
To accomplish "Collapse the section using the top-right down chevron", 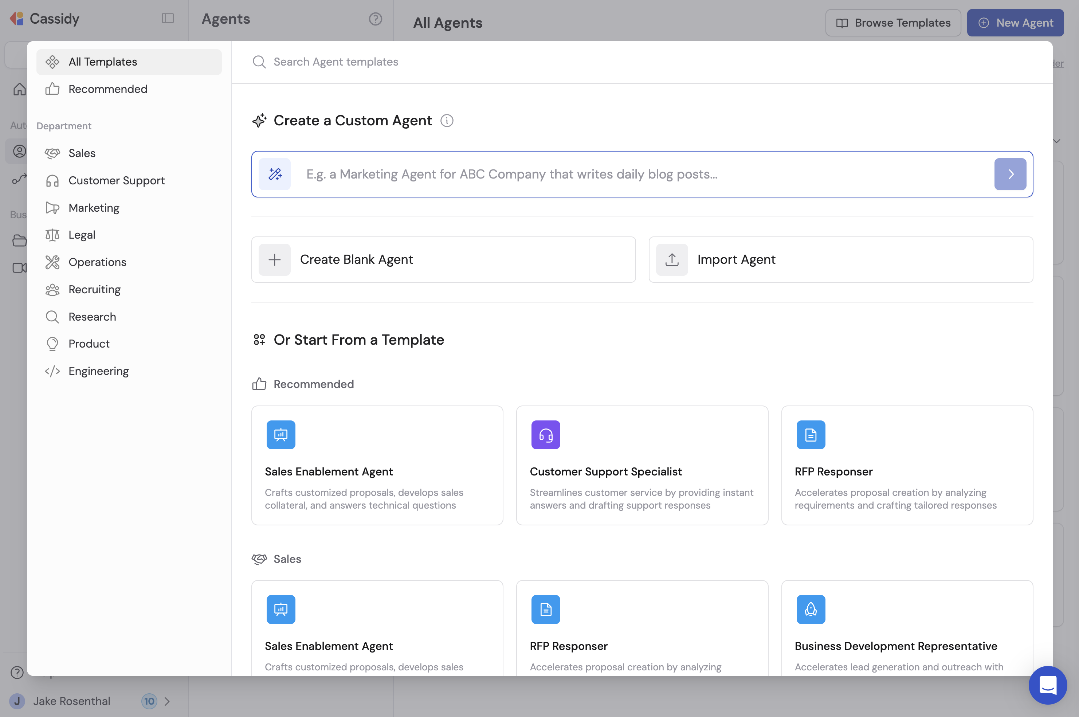I will pos(1057,141).
